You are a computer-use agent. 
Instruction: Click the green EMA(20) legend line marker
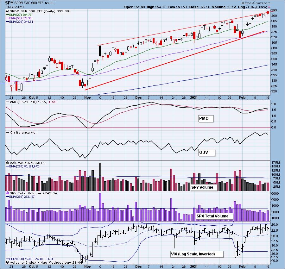coord(8,15)
